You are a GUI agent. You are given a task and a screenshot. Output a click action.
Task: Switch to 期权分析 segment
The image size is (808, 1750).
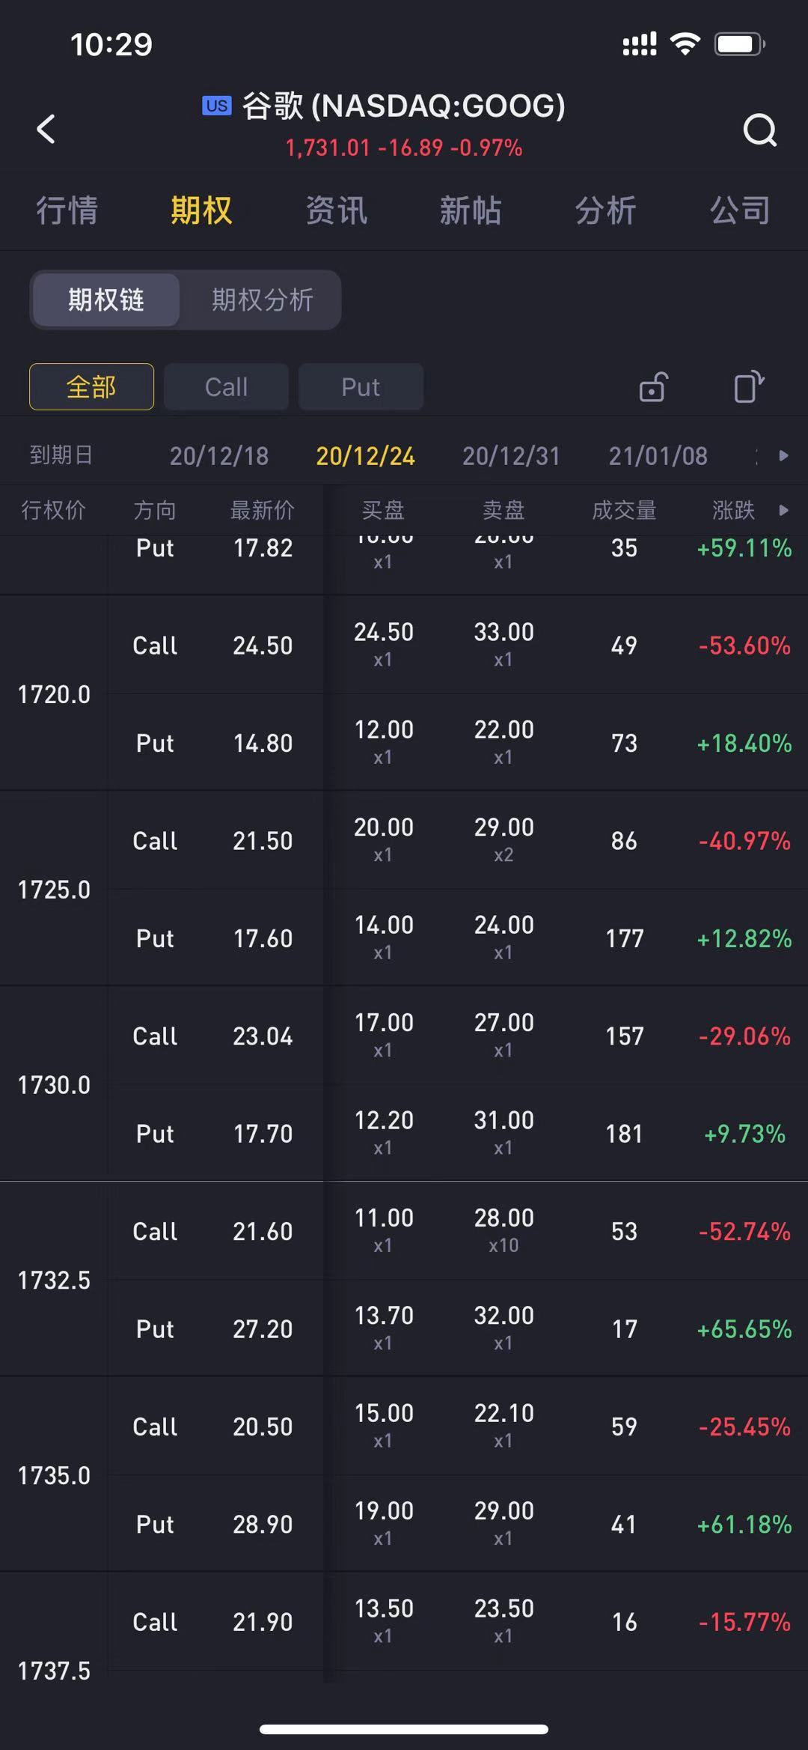(x=262, y=300)
